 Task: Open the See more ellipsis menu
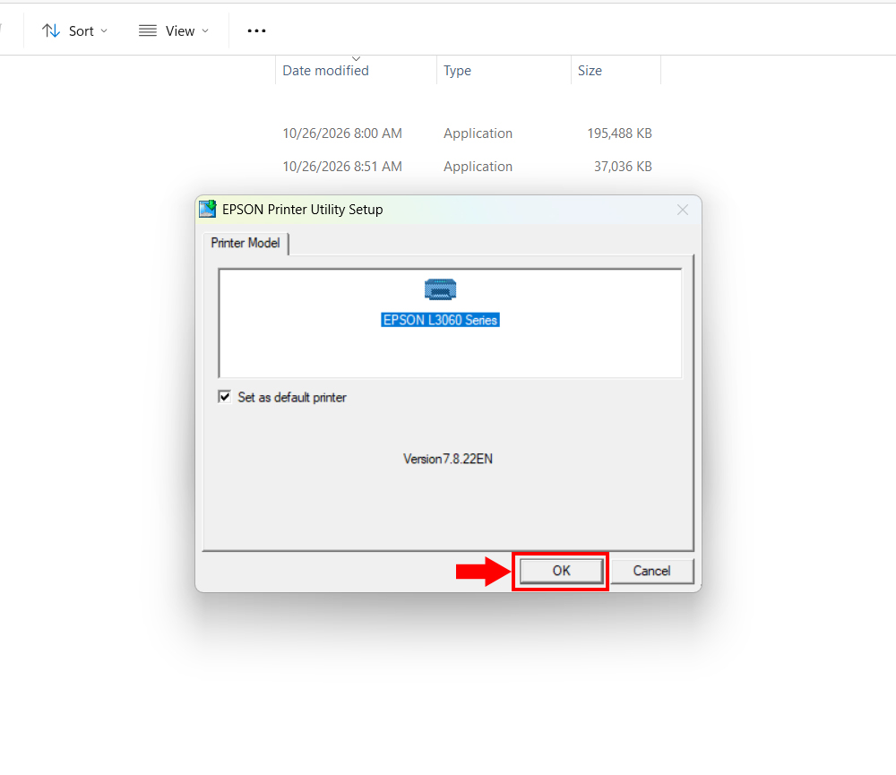pos(256,30)
